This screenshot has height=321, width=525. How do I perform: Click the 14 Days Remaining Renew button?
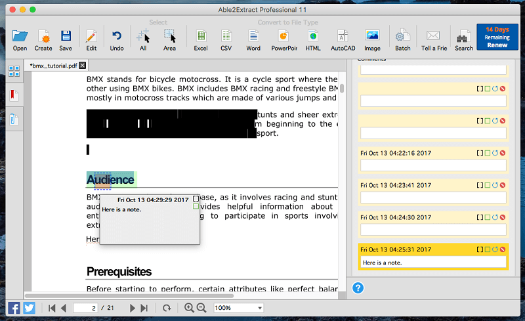(x=497, y=37)
